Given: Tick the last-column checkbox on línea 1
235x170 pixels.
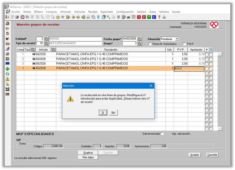Looking at the screenshot, I should pyautogui.click(x=210, y=54).
